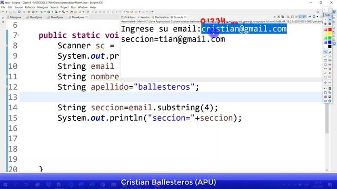Select the checkmark tool in drawing palette
The image size is (337, 189).
tap(325, 73)
